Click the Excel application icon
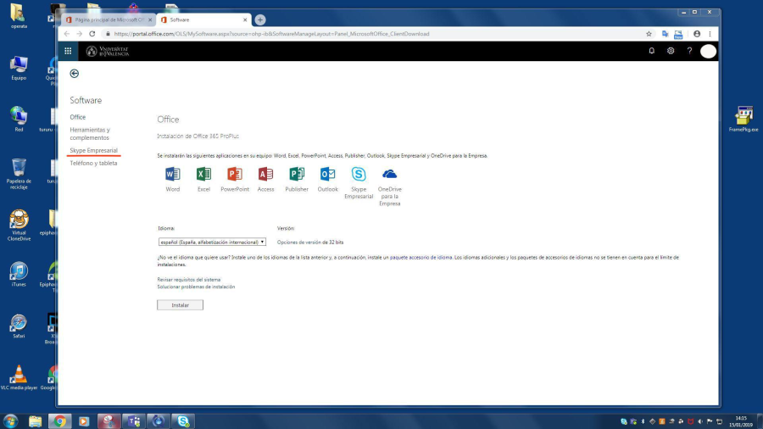 pos(203,174)
